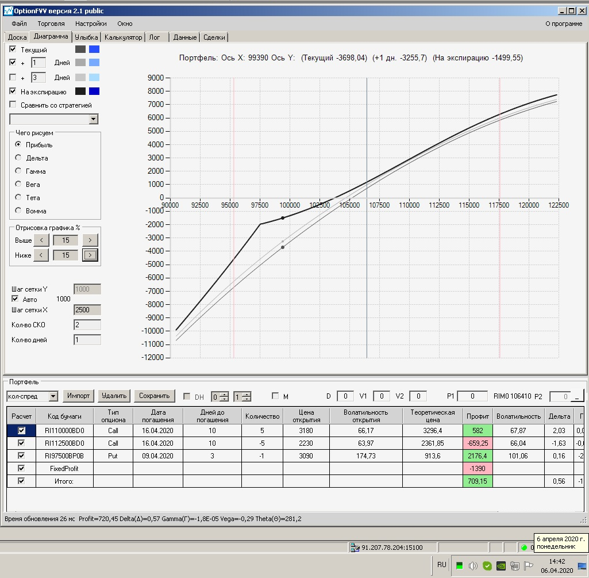This screenshot has width=589, height=578.
Task: Toggle Расчет checkbox for FixedProfit row
Action: 21,468
